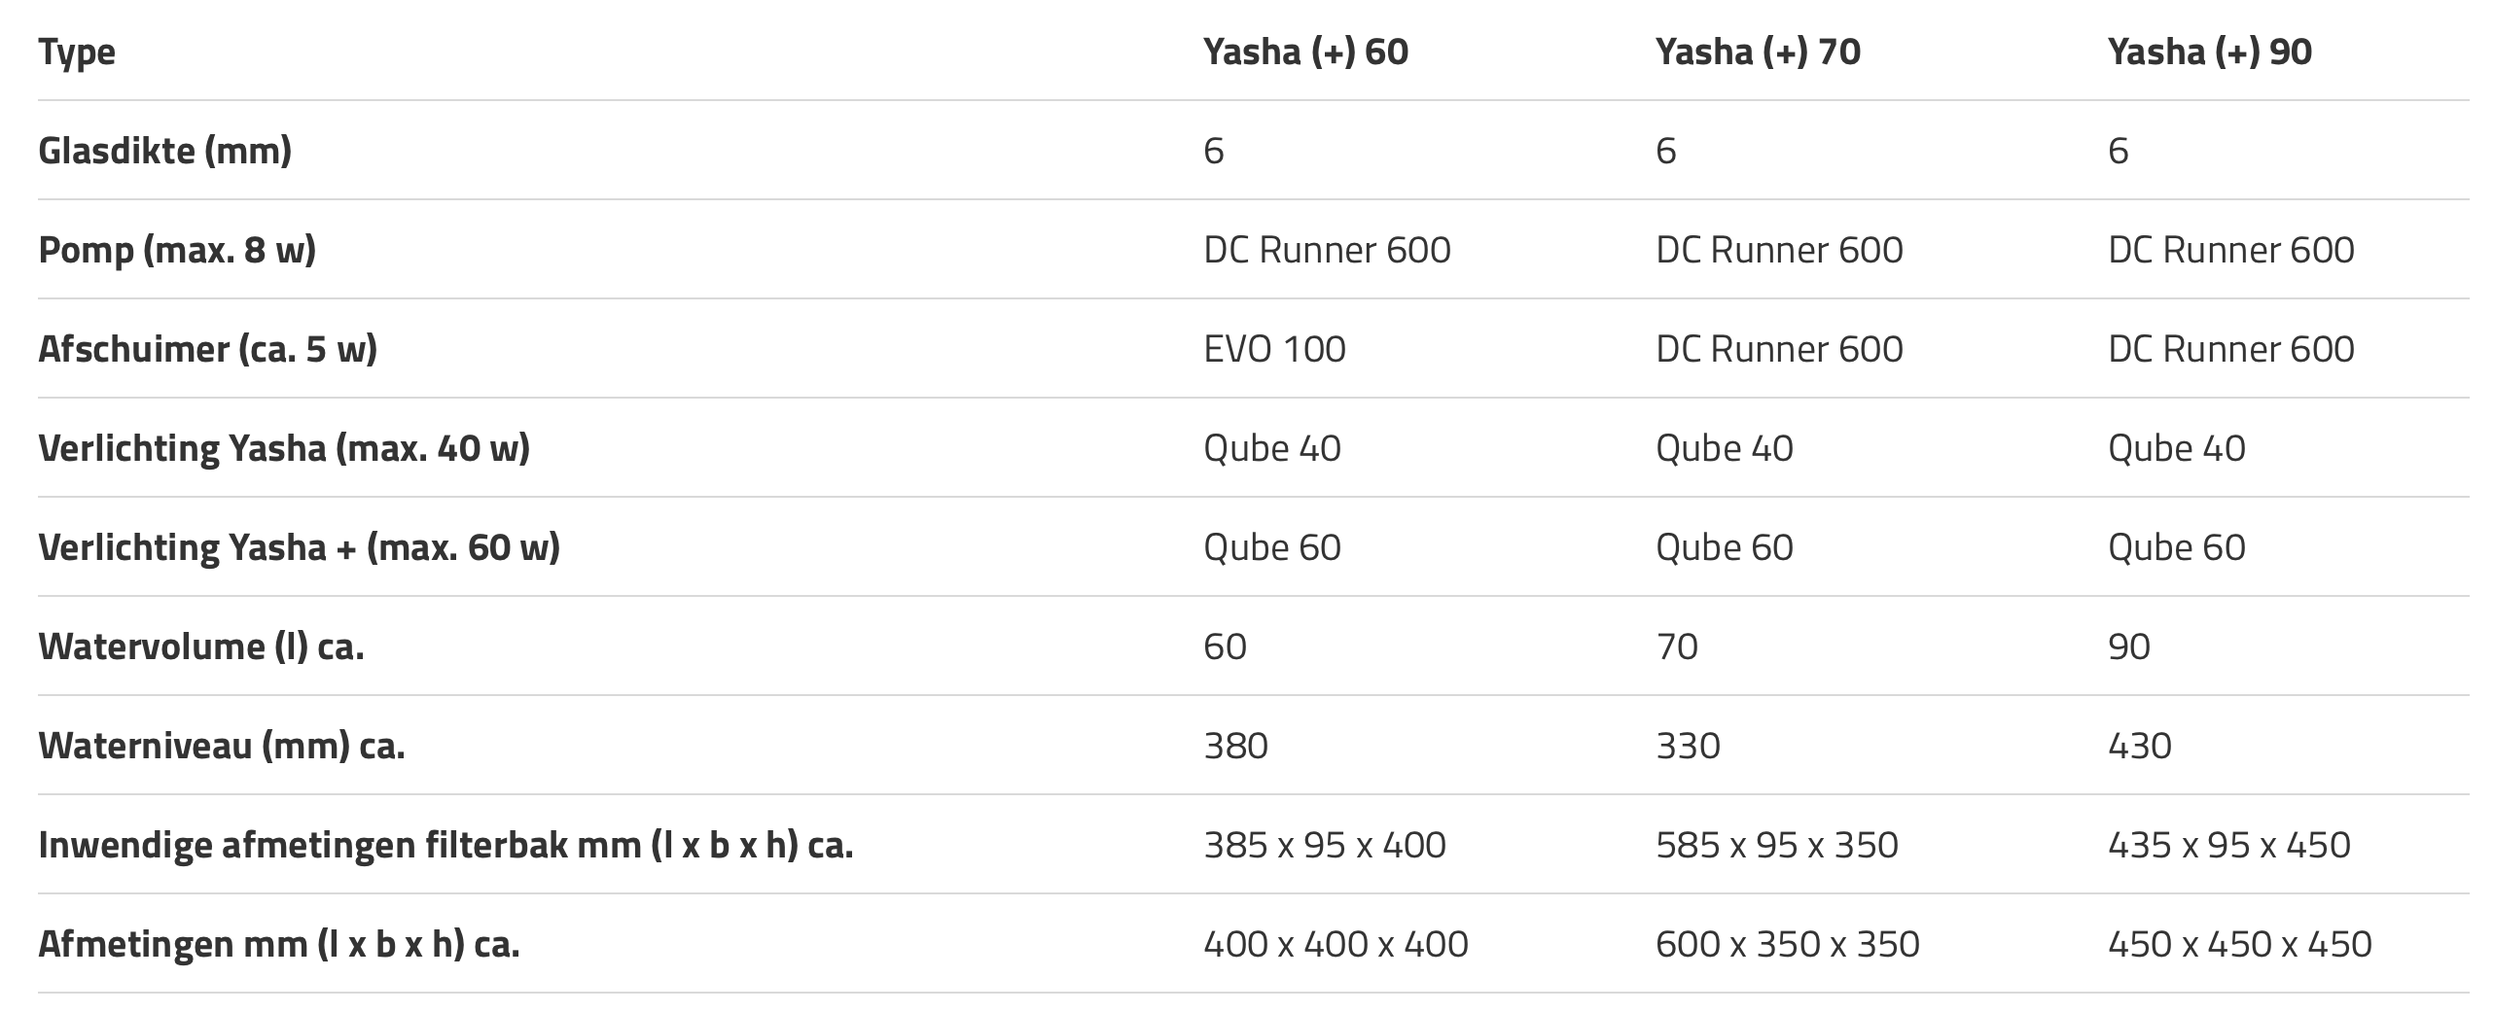Click the Afmetingen mm (l x b x h) label
Image resolution: width=2494 pixels, height=1013 pixels.
[x=279, y=944]
